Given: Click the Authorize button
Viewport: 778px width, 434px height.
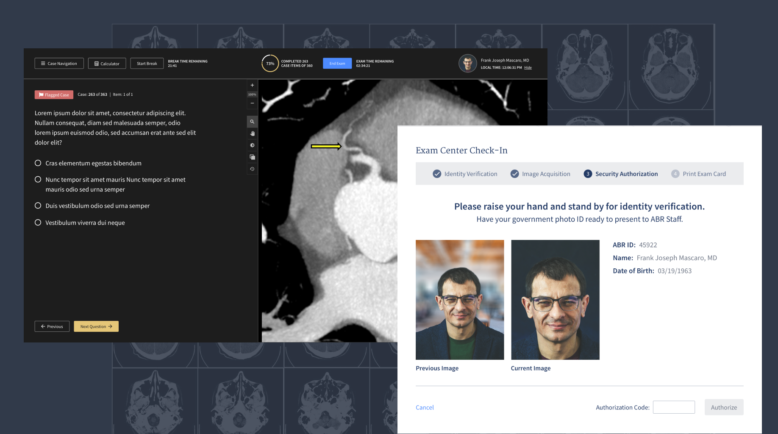Looking at the screenshot, I should tap(724, 407).
